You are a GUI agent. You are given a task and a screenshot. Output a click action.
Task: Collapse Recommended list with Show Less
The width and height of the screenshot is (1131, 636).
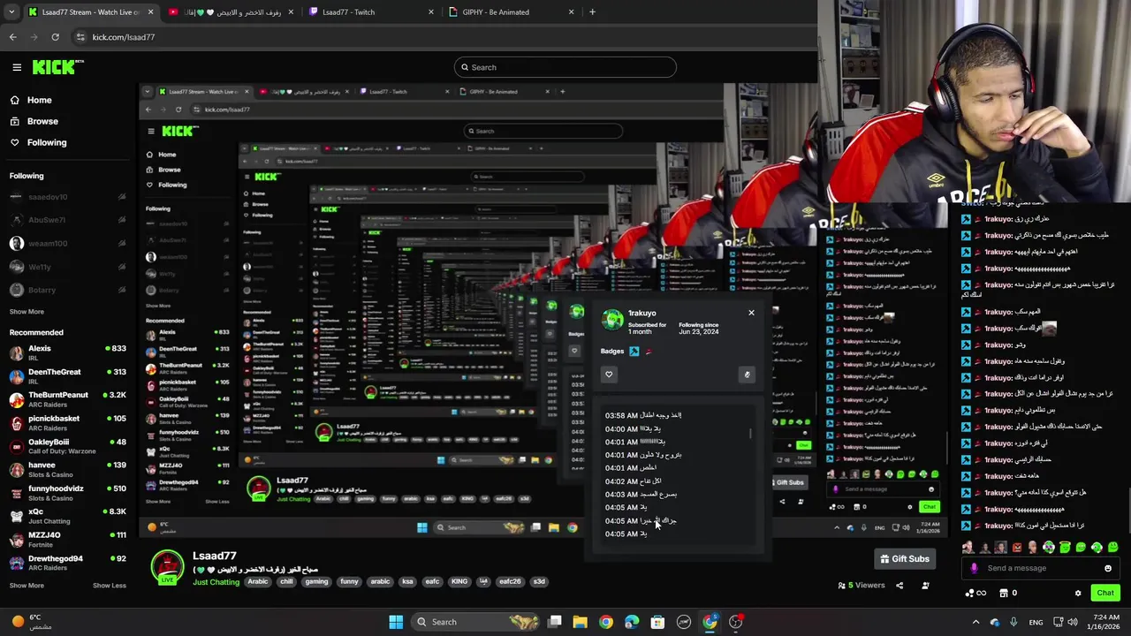click(110, 585)
